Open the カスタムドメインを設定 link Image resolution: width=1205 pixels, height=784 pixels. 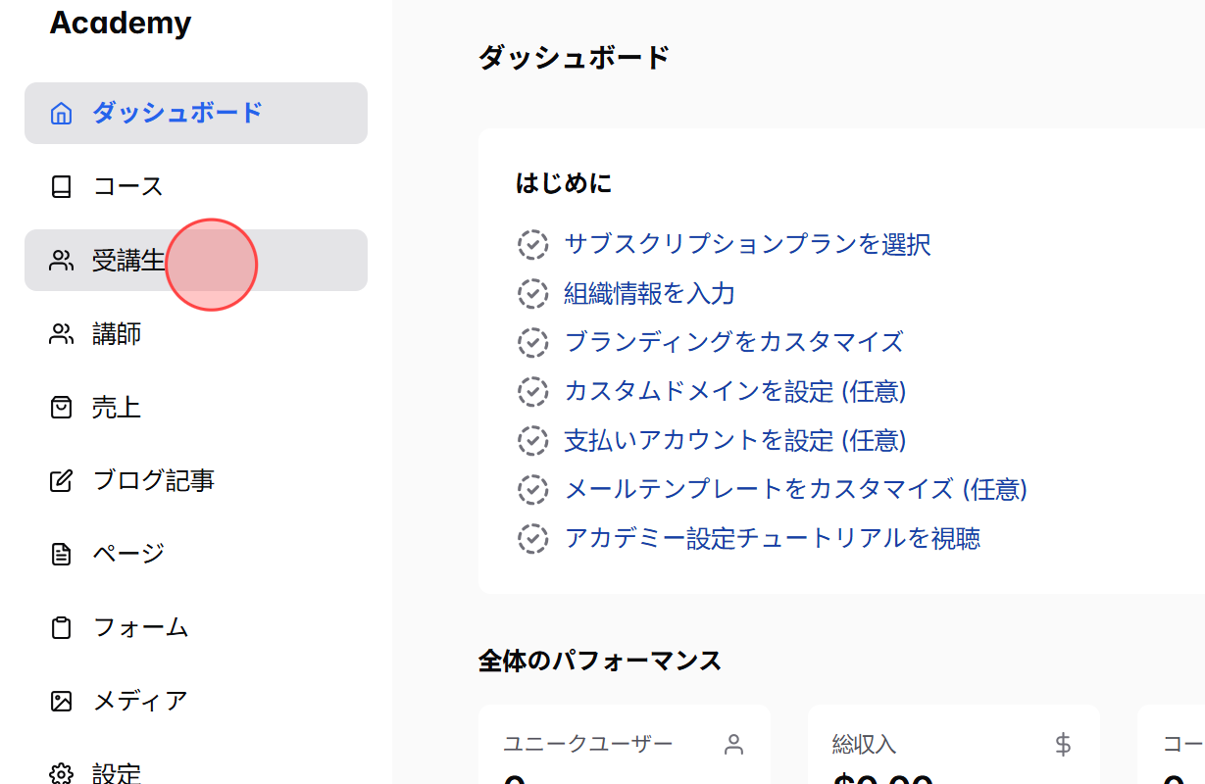(735, 391)
